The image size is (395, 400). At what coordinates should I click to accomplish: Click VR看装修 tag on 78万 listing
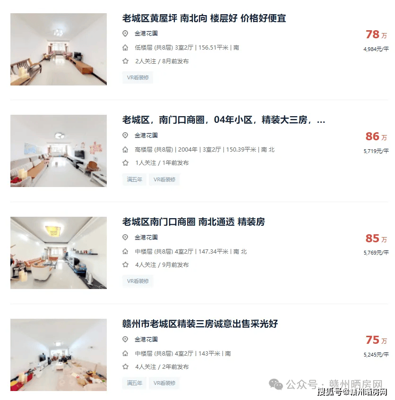click(x=138, y=77)
